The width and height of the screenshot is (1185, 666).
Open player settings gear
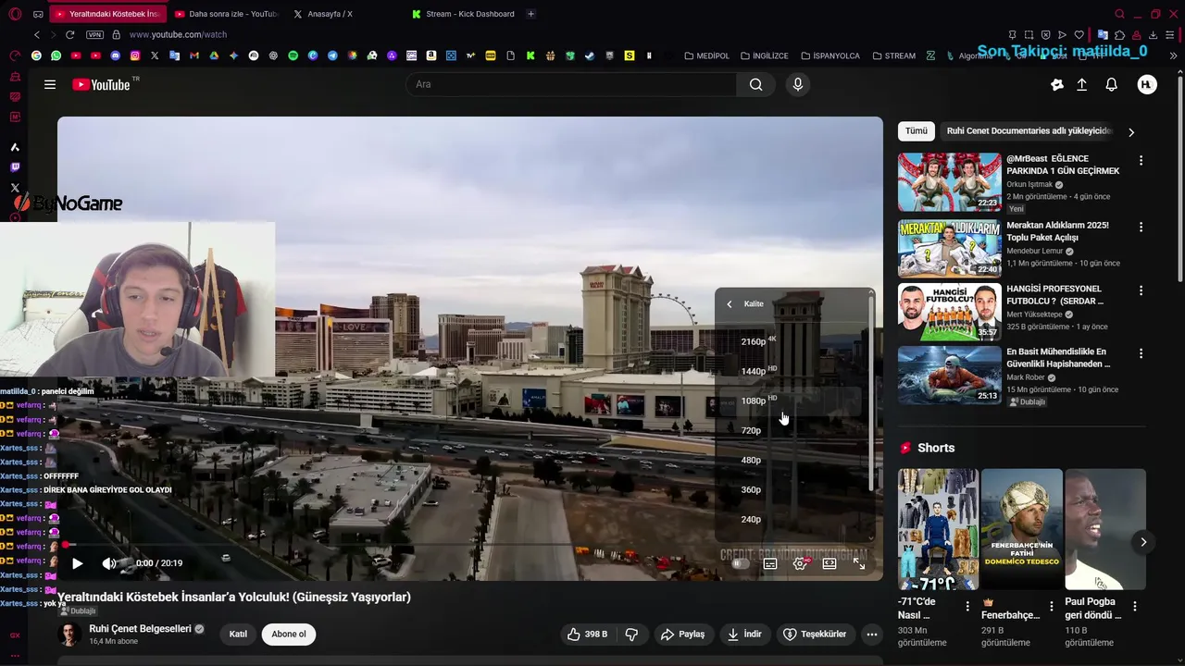(801, 563)
